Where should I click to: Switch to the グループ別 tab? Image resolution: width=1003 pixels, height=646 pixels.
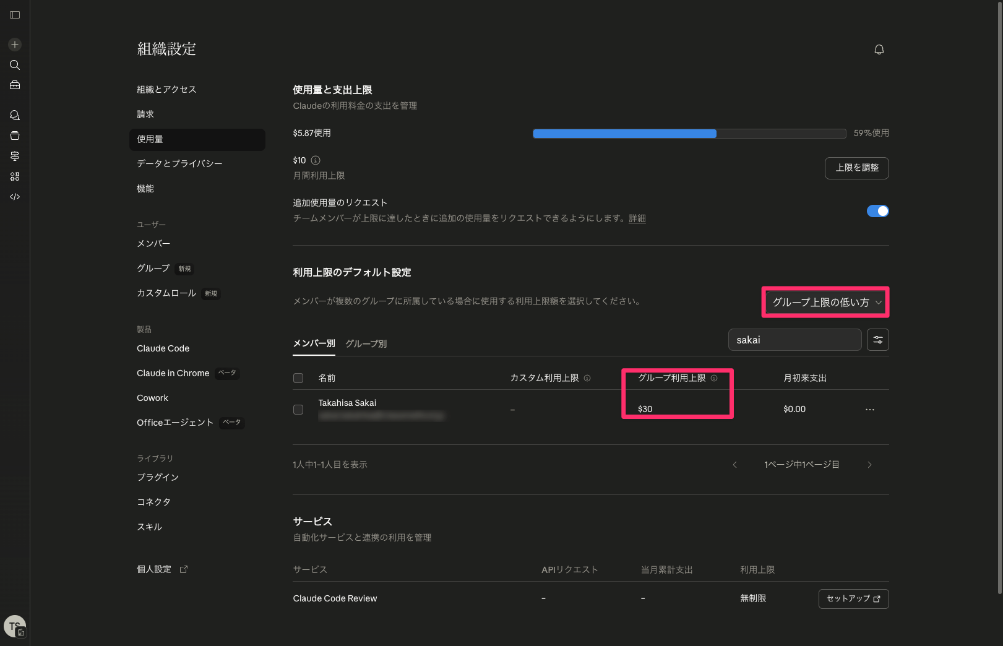click(x=365, y=343)
